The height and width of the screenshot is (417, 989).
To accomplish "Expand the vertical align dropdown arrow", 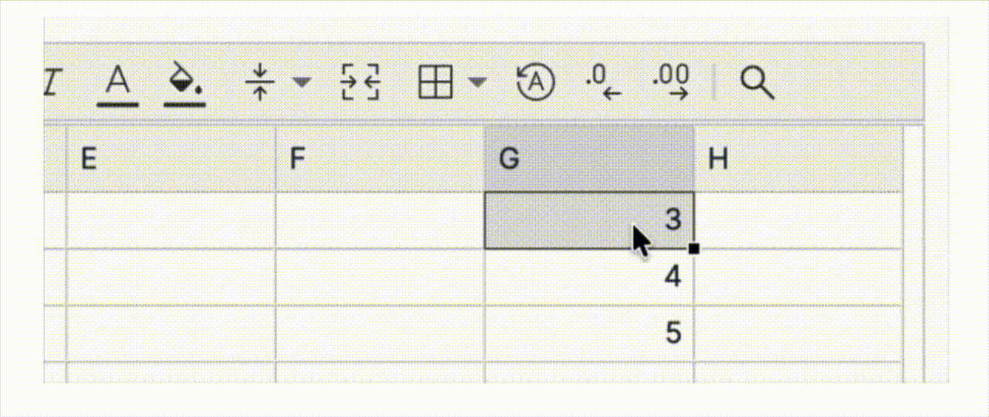I will click(302, 82).
